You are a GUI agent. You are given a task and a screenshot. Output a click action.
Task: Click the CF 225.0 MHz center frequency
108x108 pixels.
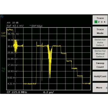point(17,92)
